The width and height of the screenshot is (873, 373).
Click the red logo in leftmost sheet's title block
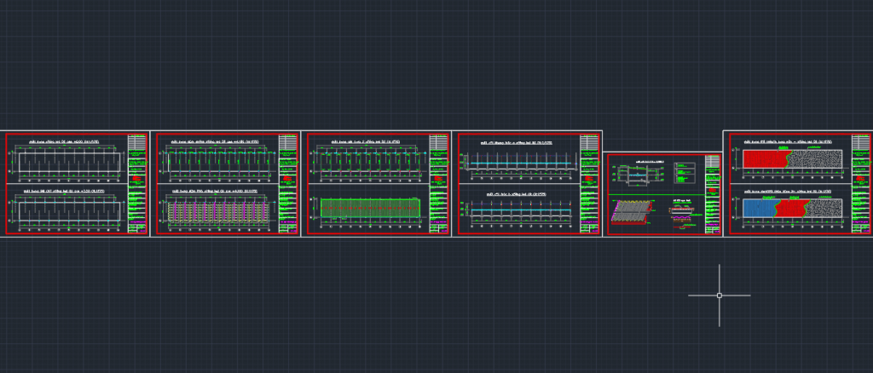click(137, 180)
